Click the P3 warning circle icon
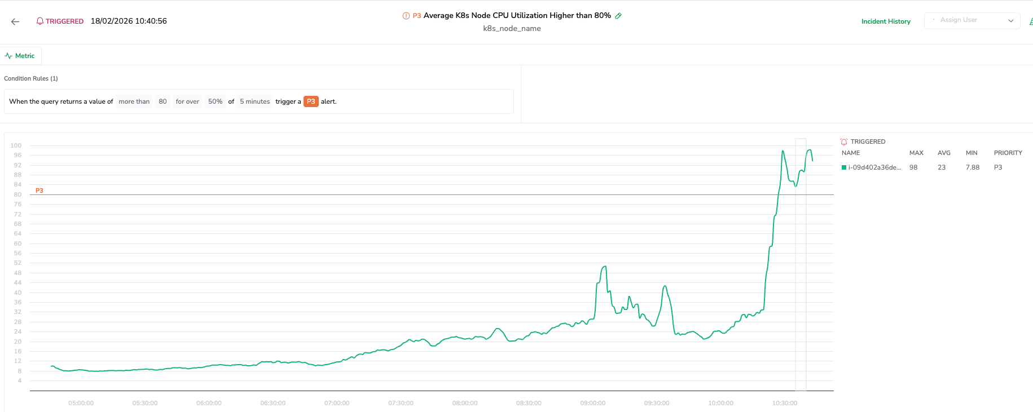Viewport: 1033px width, 412px height. [x=406, y=16]
